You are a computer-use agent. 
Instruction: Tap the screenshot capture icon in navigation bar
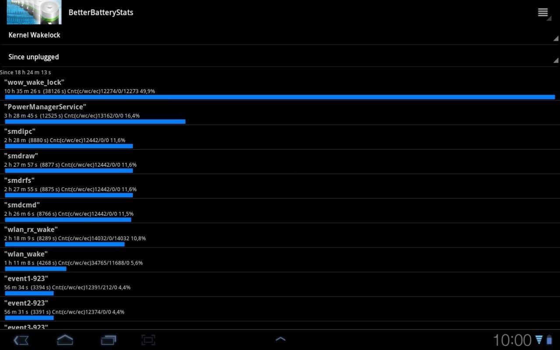[x=148, y=340]
